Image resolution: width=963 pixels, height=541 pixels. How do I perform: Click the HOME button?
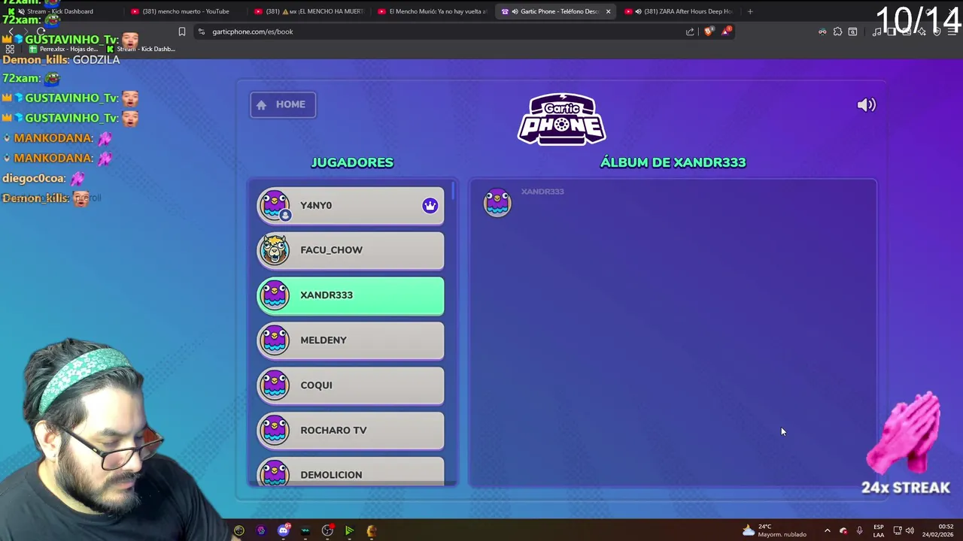(283, 104)
